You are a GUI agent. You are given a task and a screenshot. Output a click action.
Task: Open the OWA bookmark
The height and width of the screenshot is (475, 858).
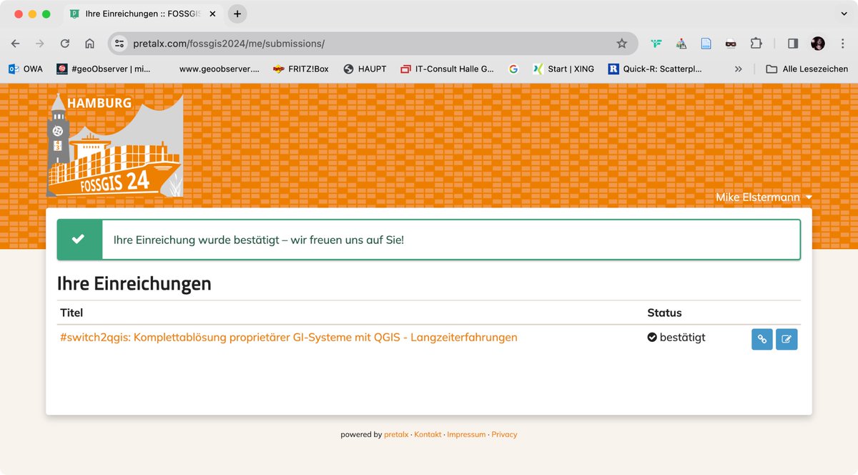tap(26, 69)
